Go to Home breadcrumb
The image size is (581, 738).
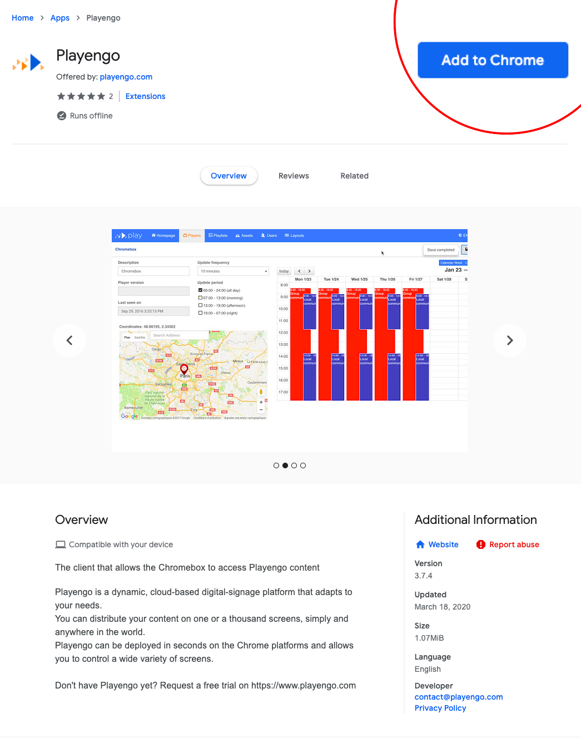click(23, 18)
